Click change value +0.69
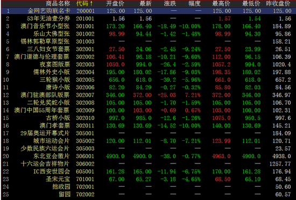 pos(168,110)
